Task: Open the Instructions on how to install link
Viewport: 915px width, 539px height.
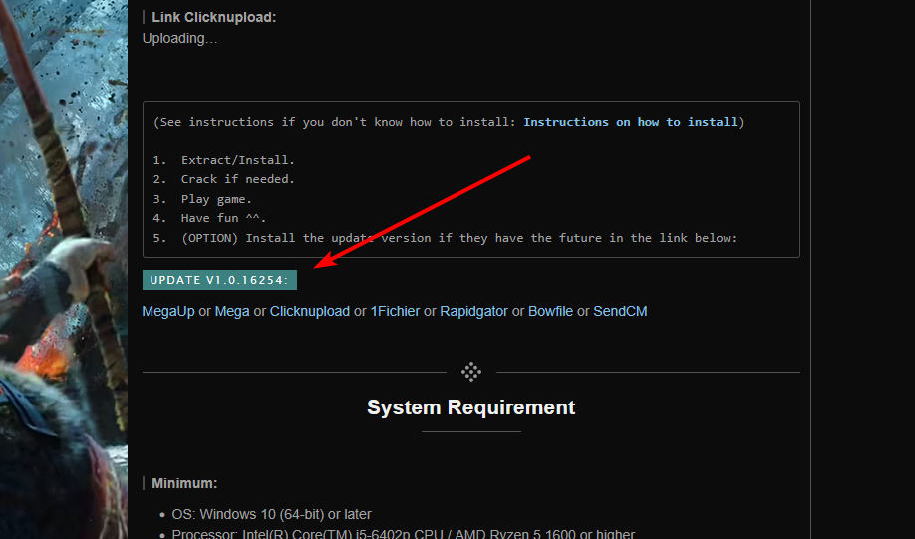Action: pyautogui.click(x=630, y=122)
